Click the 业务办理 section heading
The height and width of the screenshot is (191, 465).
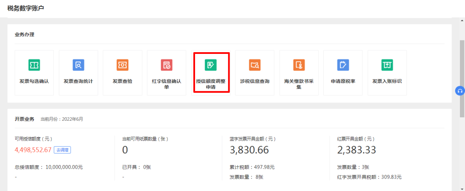click(24, 35)
